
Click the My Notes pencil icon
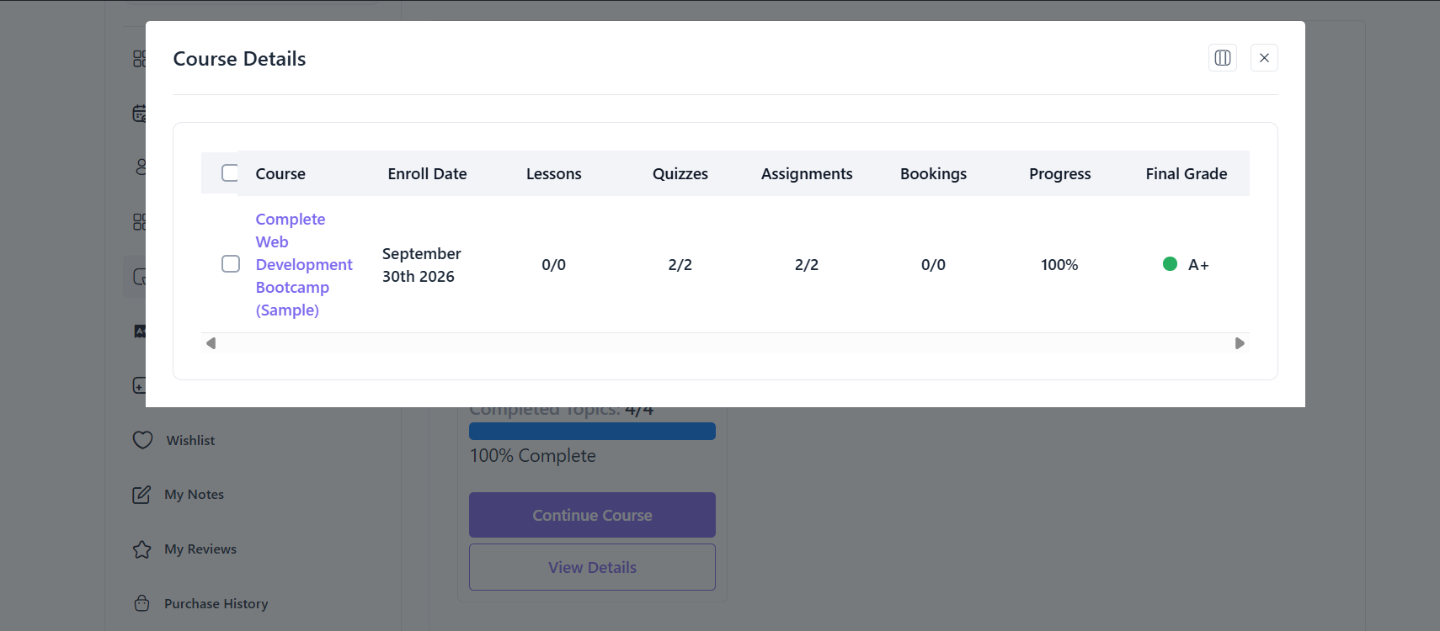click(x=141, y=495)
